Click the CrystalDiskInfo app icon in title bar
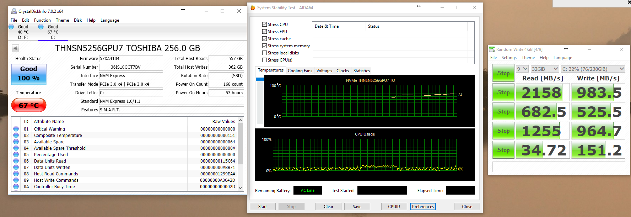This screenshot has height=217, width=631. click(x=14, y=11)
